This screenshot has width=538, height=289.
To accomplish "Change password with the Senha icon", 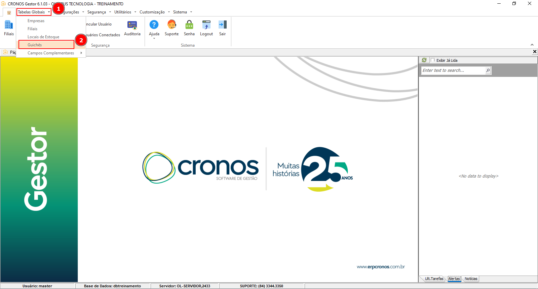I will point(189,28).
